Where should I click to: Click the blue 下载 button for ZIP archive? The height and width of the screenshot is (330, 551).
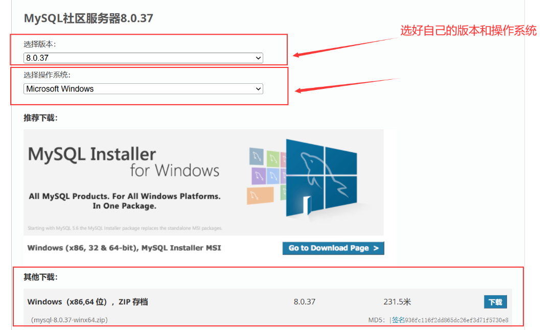pyautogui.click(x=495, y=302)
